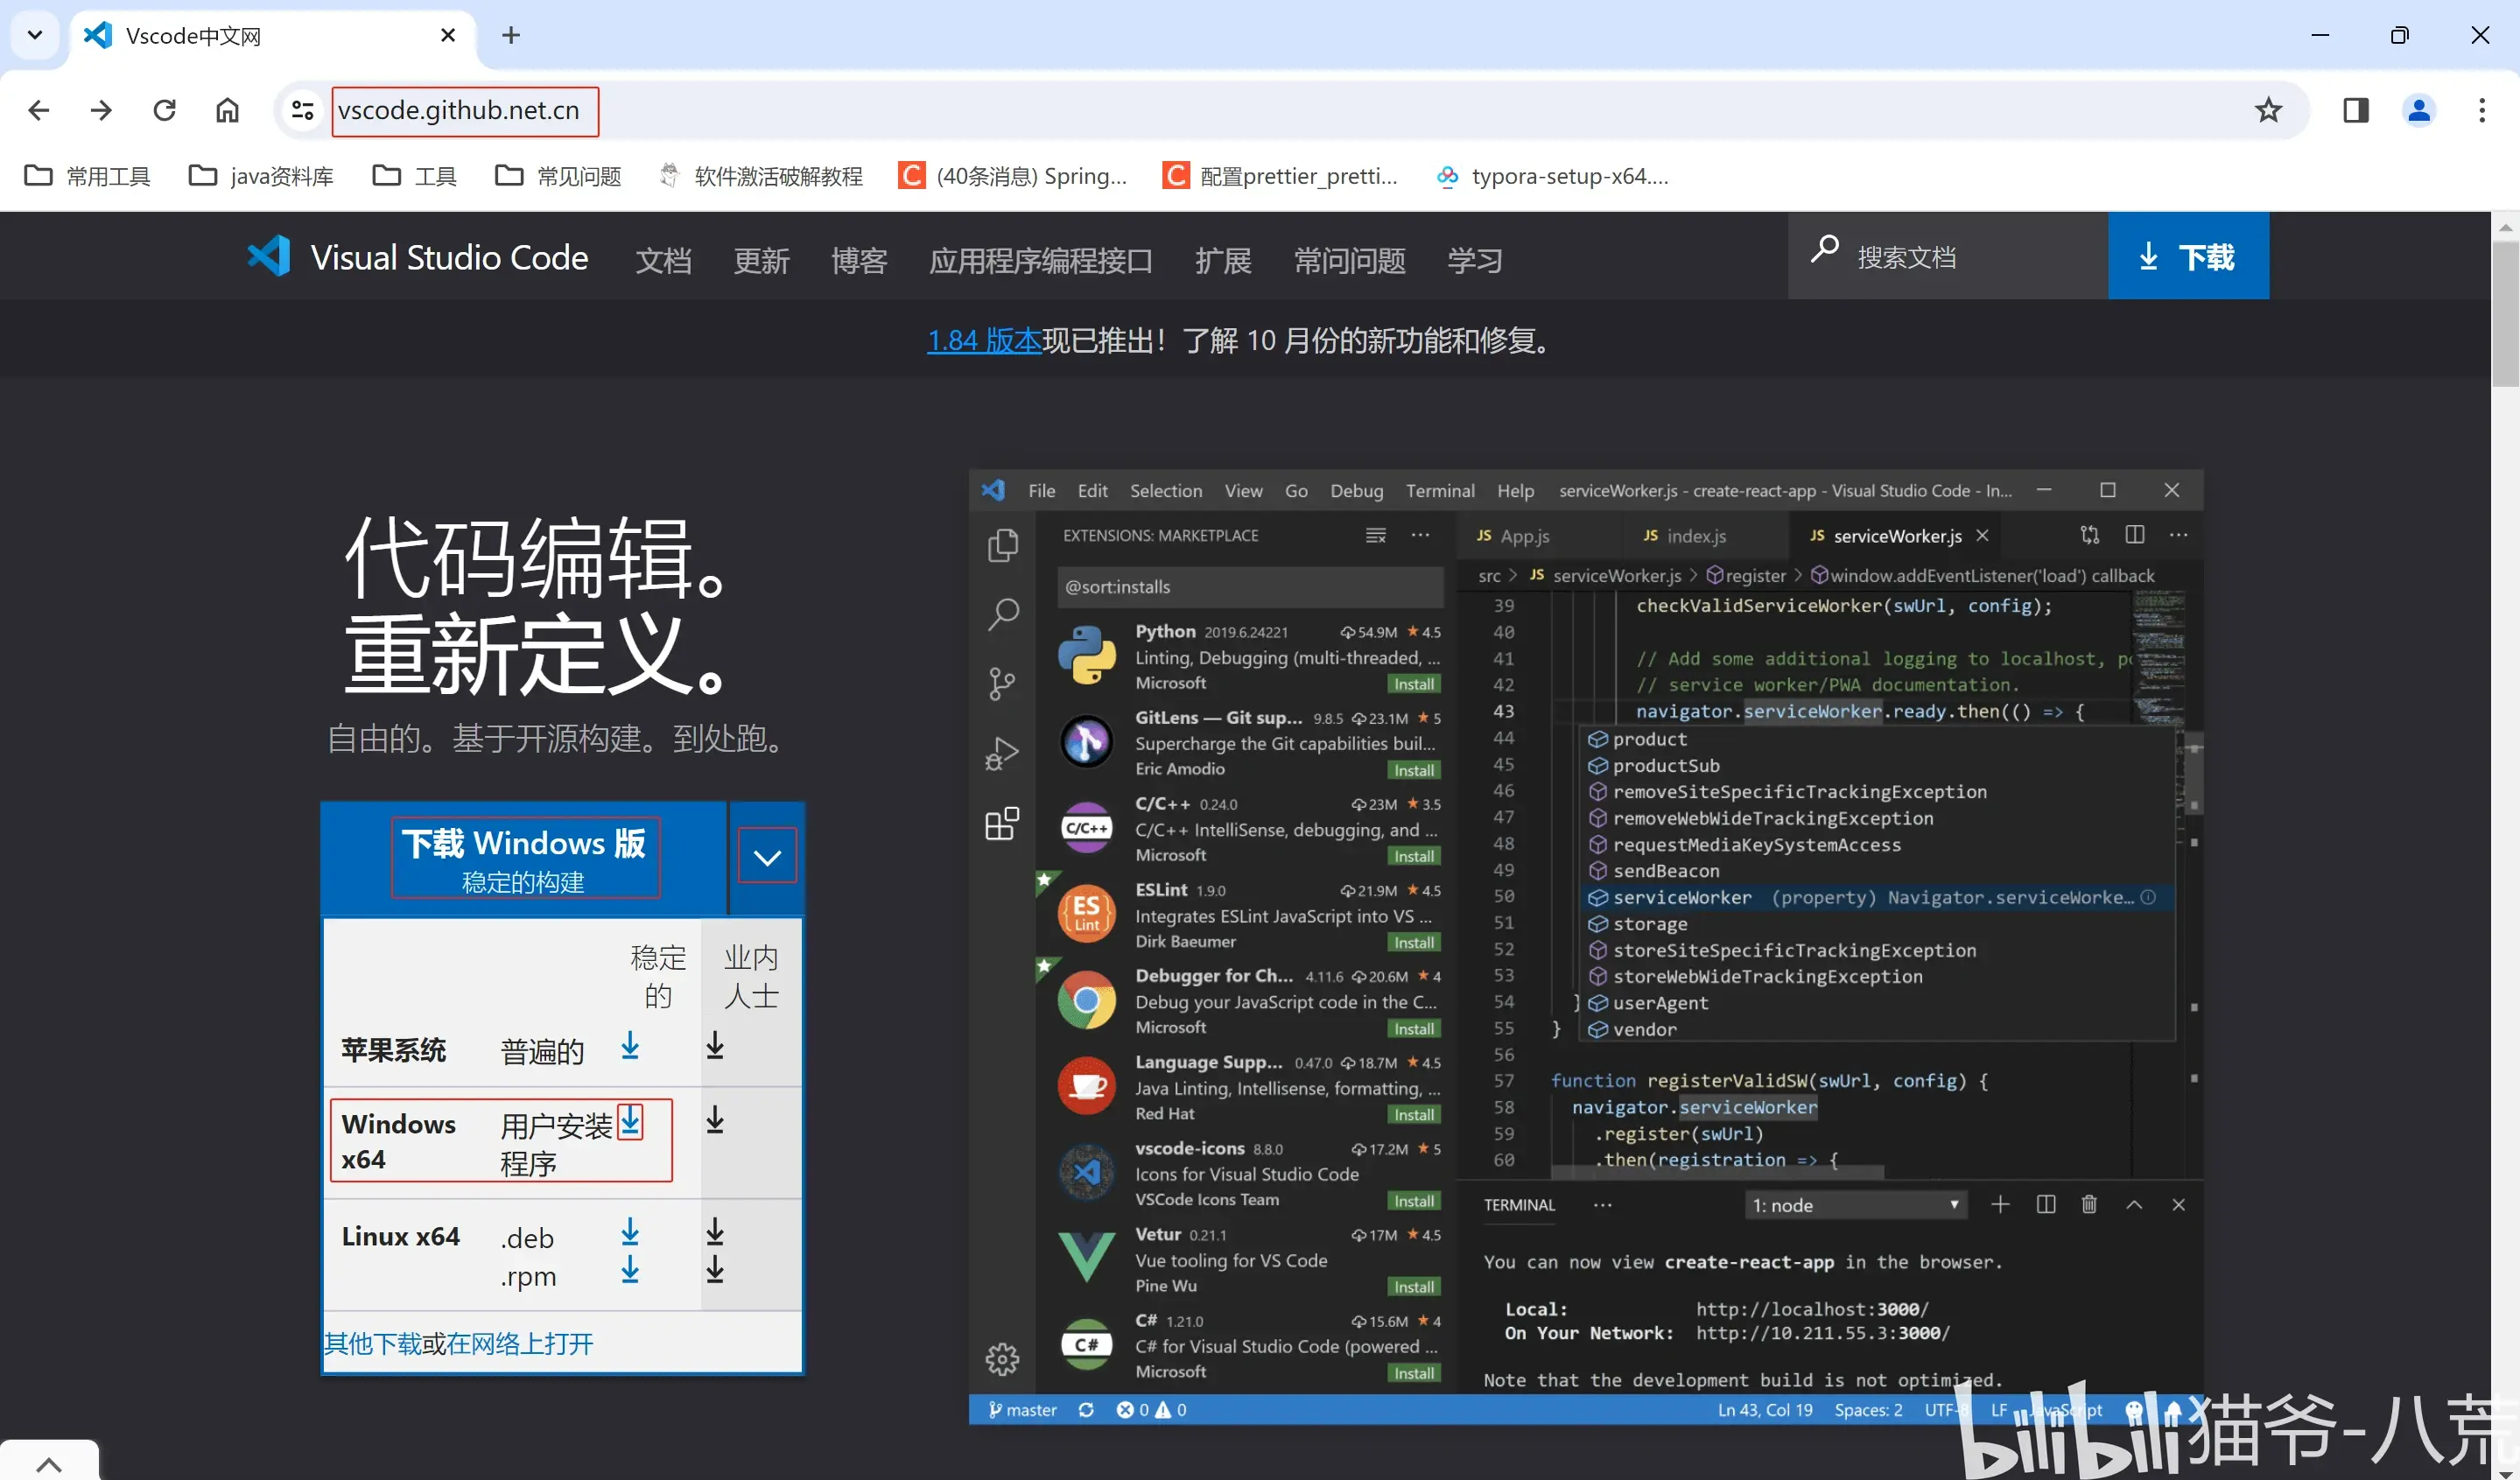Go back to the previous page

pyautogui.click(x=39, y=110)
